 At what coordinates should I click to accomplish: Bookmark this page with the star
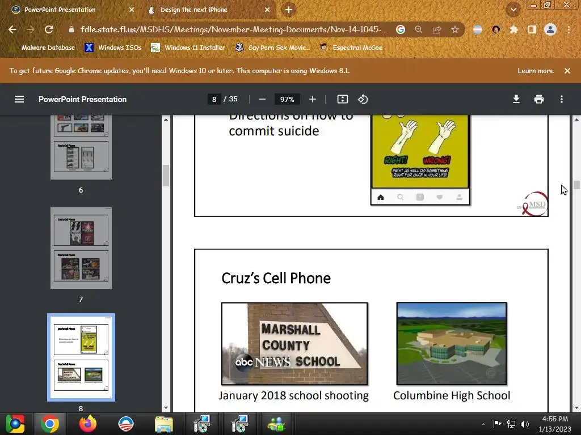[455, 29]
